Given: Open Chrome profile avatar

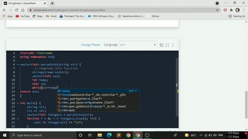Looking at the screenshot, I should (238, 10).
